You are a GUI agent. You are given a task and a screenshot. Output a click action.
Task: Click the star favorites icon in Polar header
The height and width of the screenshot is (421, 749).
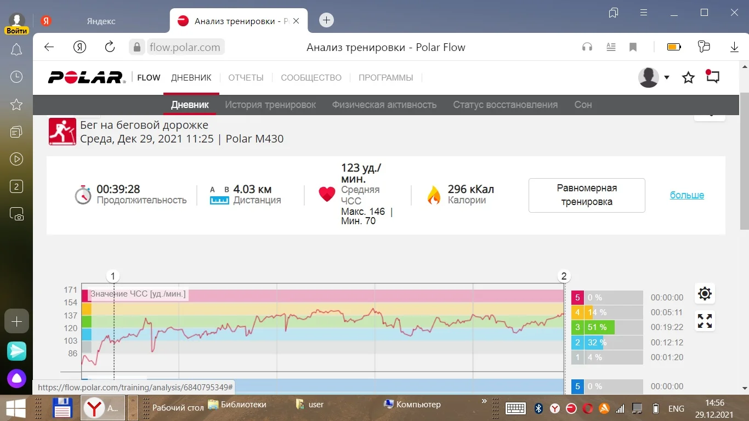[x=688, y=78]
